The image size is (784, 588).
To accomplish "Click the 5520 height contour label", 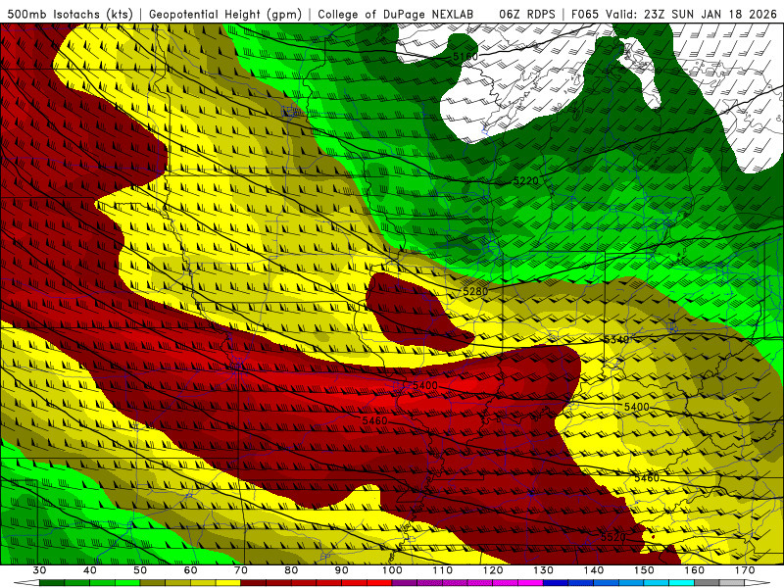I will [613, 537].
